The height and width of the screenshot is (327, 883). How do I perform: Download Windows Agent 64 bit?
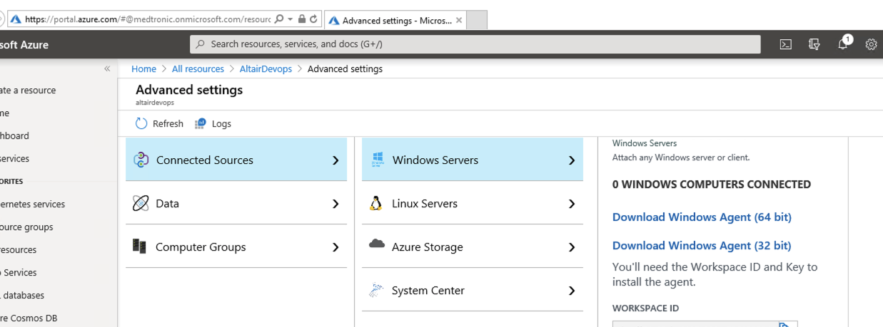[x=702, y=217]
